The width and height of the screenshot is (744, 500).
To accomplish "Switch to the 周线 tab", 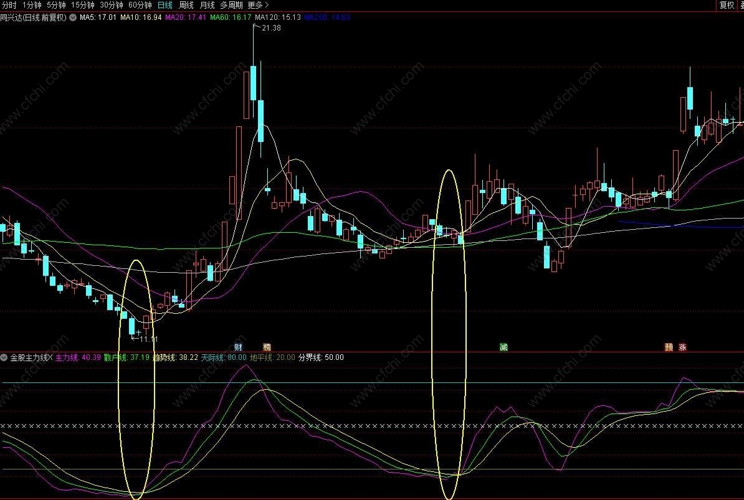I will click(186, 5).
